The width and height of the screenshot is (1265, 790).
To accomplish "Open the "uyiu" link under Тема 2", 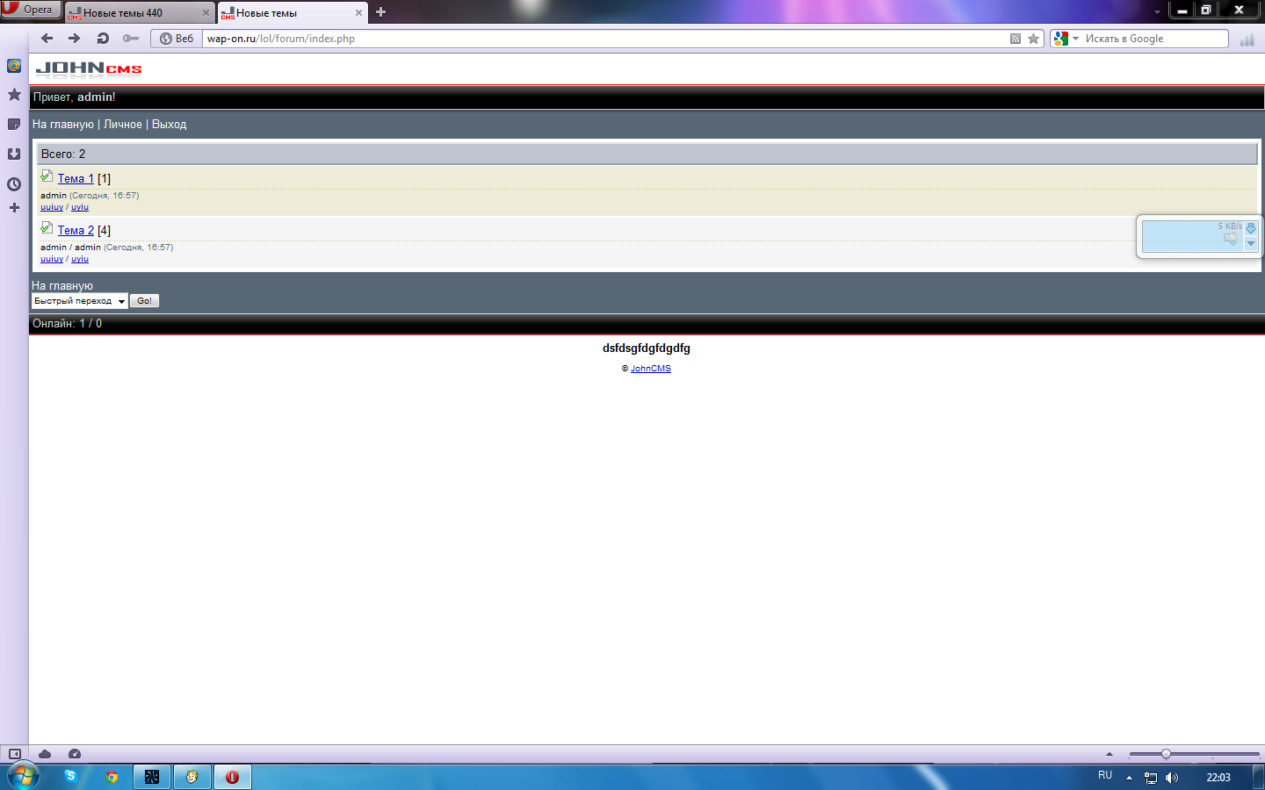I will (80, 259).
